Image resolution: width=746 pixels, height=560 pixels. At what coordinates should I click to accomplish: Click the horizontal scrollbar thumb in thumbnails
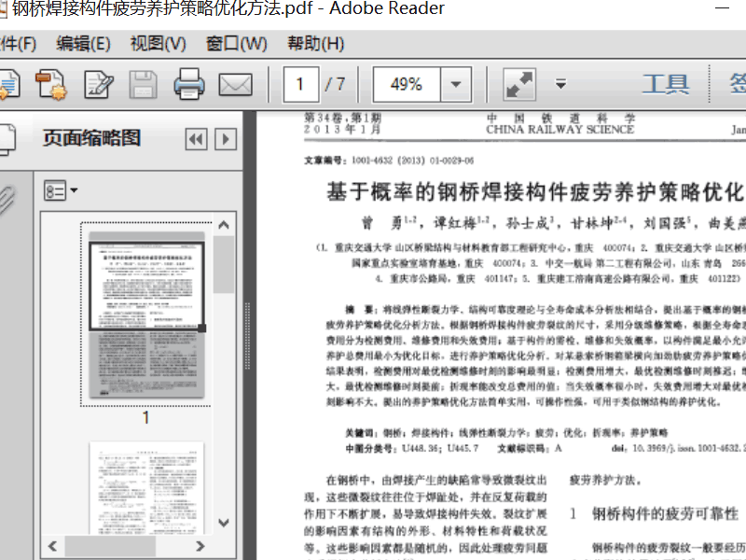click(110, 546)
